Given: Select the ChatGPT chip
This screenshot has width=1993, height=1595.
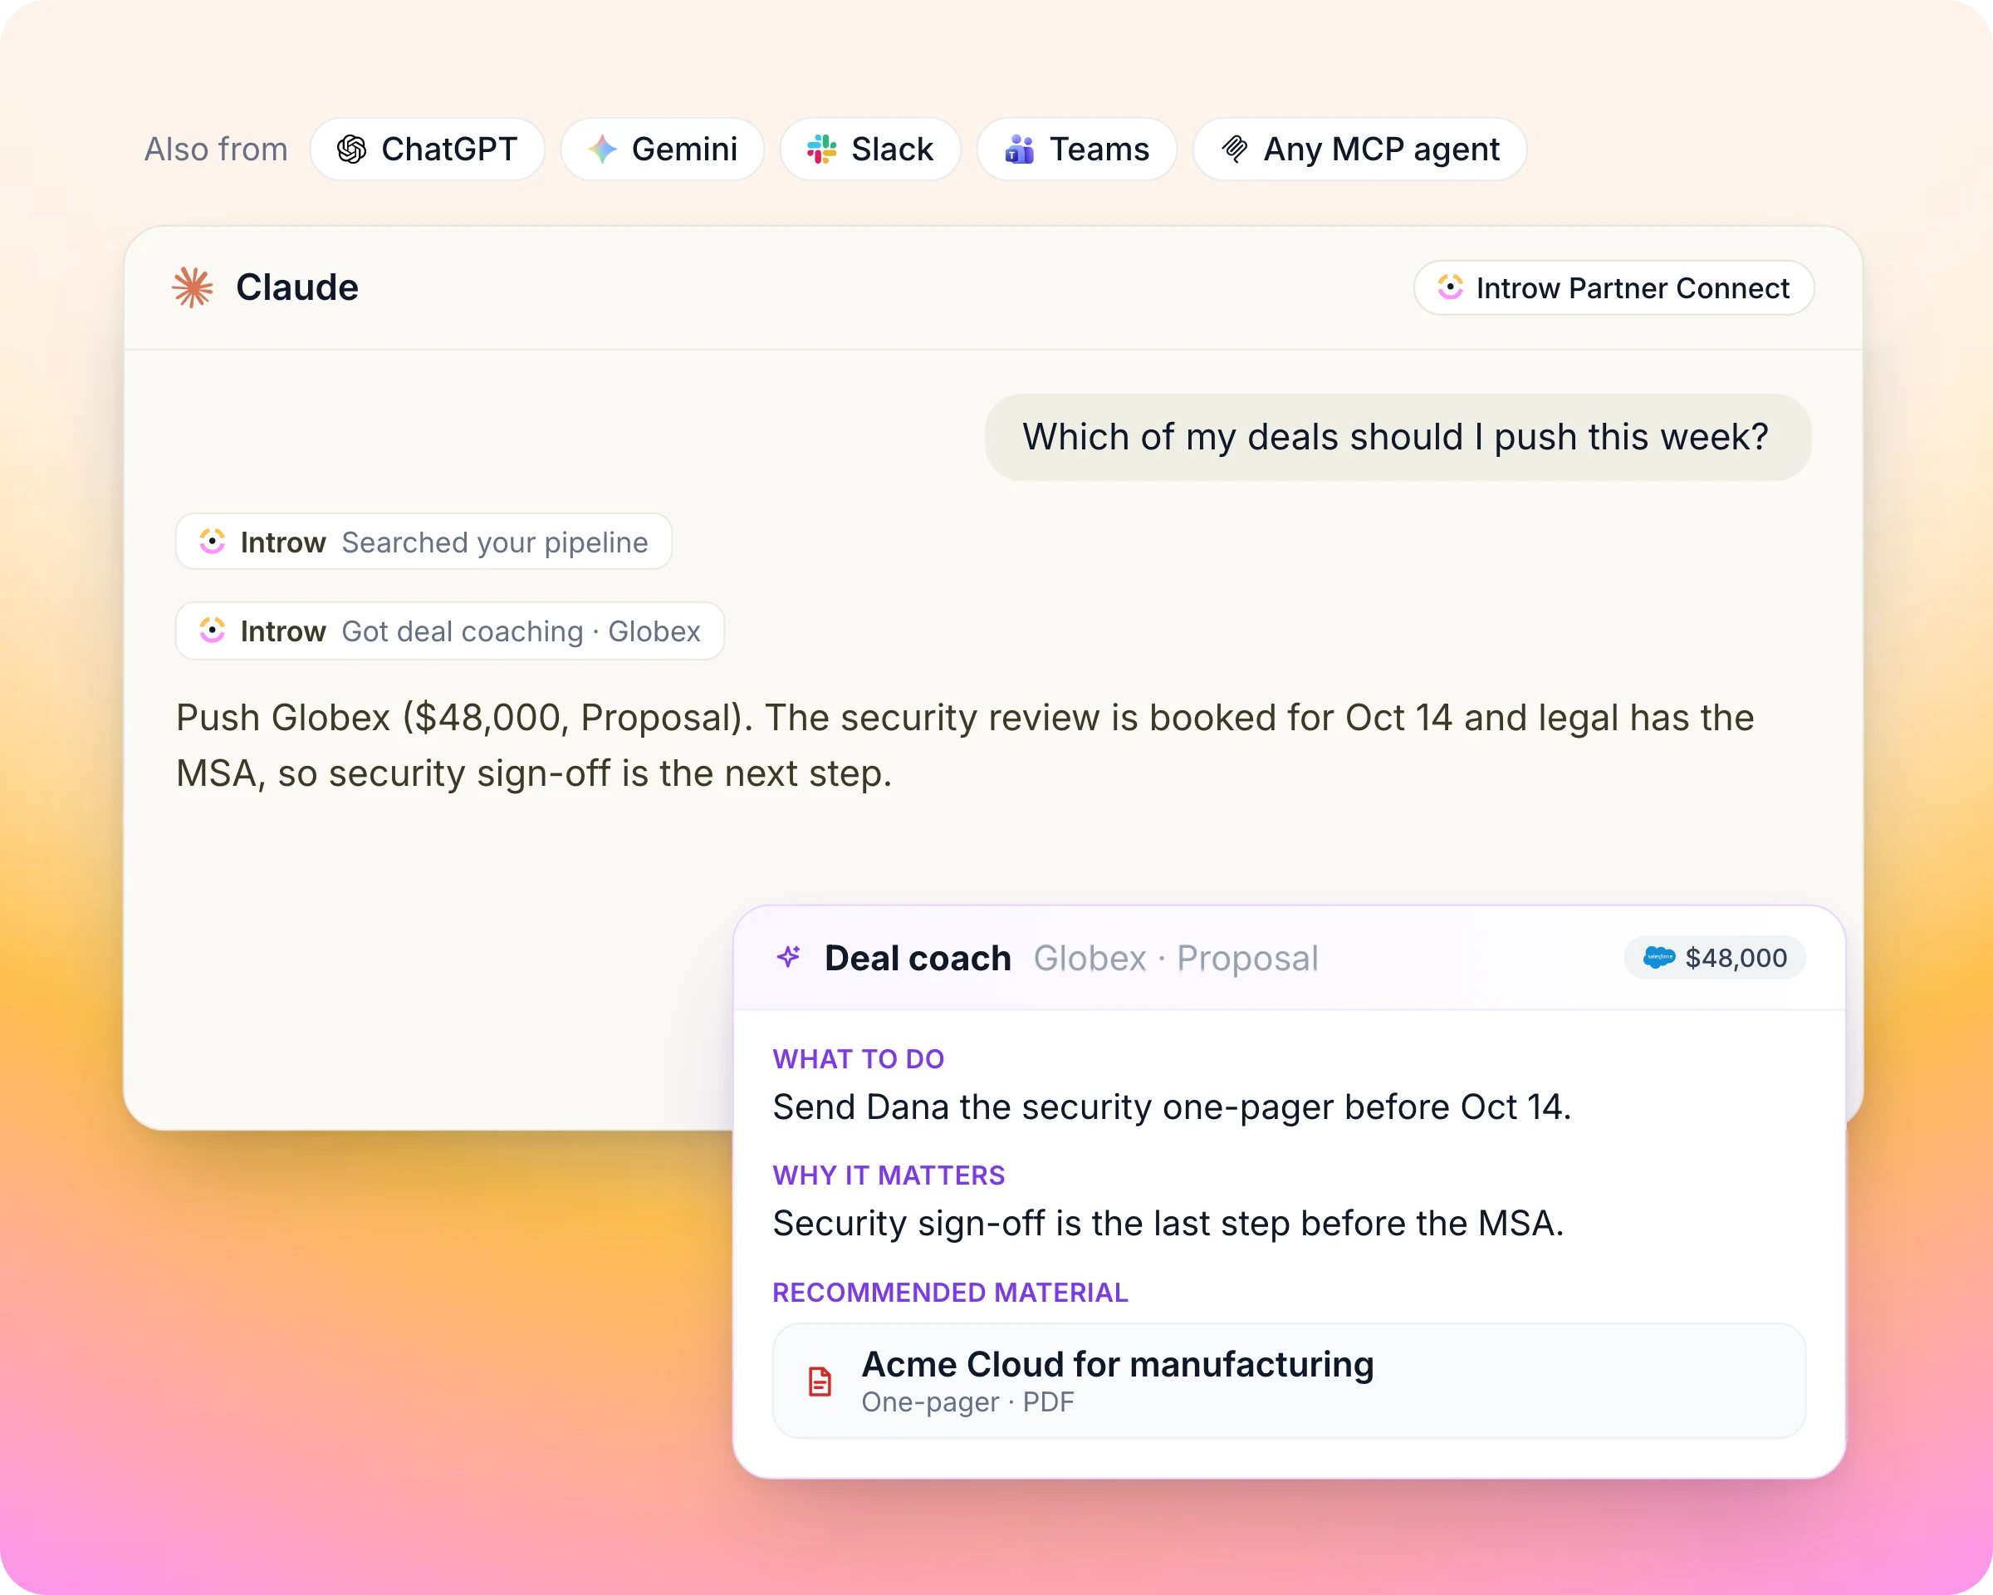Looking at the screenshot, I should (x=427, y=149).
